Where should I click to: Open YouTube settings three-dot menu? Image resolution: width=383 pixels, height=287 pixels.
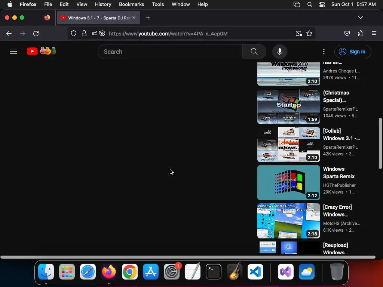coord(324,52)
